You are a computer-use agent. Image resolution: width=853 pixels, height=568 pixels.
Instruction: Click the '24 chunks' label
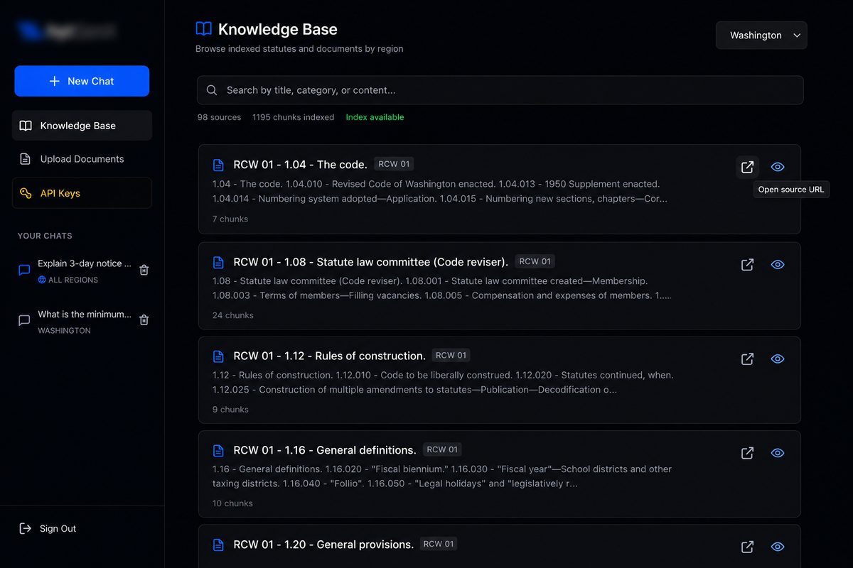[x=233, y=315]
